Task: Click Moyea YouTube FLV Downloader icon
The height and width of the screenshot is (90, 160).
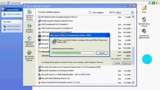Action: 39,82
